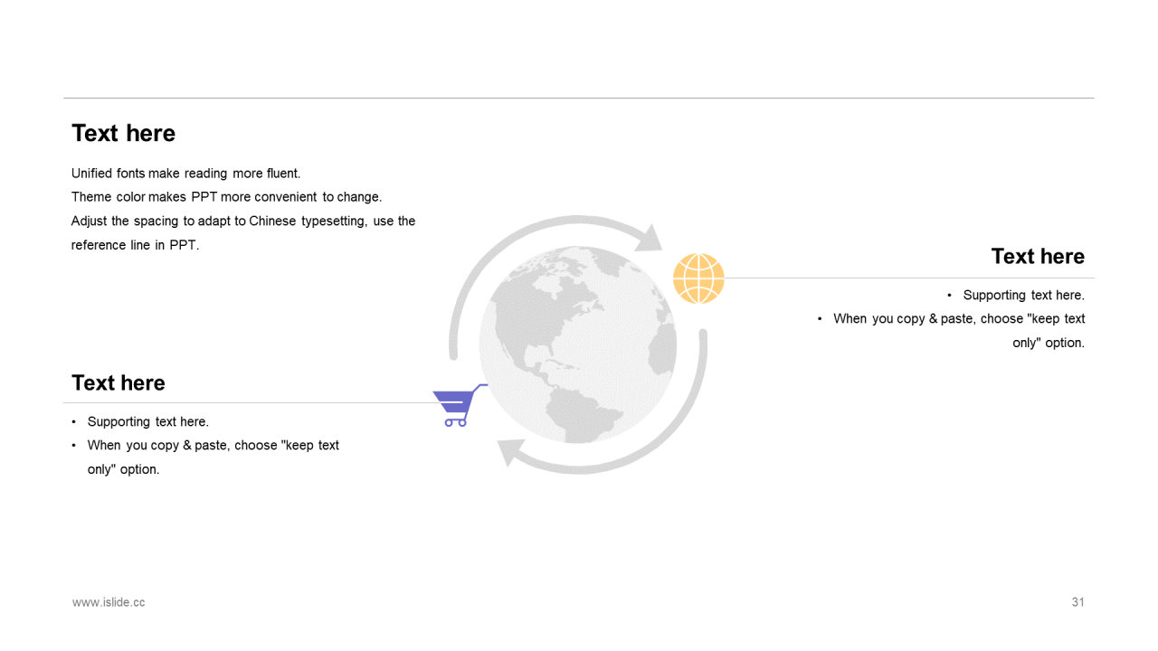Select the lower curved arrow's arrowhead
The height and width of the screenshot is (651, 1158).
[512, 452]
